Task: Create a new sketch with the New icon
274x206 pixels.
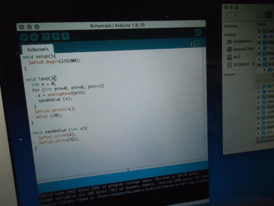Action: (46, 36)
